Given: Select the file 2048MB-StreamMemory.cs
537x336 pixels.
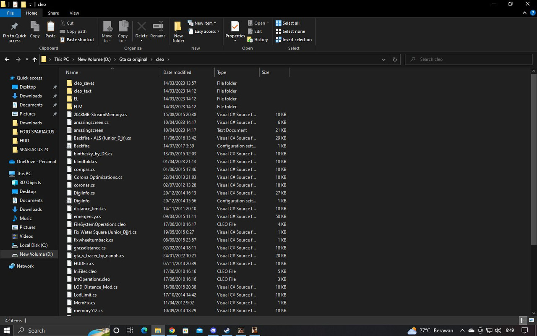Looking at the screenshot, I should pos(100,115).
